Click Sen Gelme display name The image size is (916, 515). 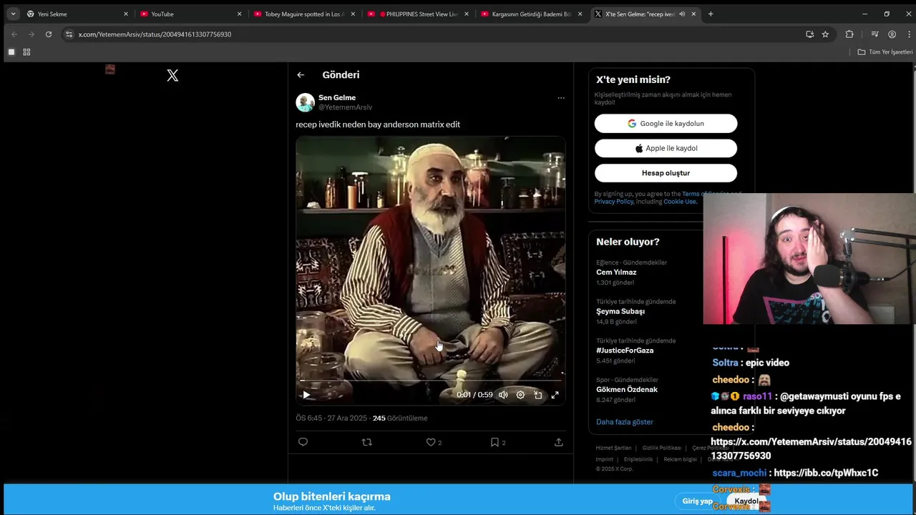(x=337, y=98)
